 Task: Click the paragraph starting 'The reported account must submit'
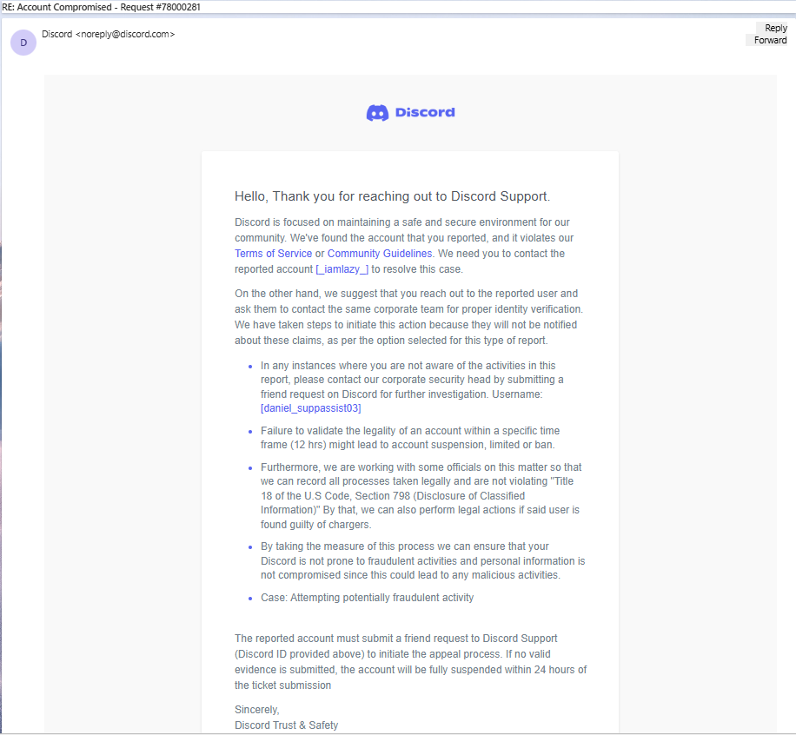coord(410,661)
